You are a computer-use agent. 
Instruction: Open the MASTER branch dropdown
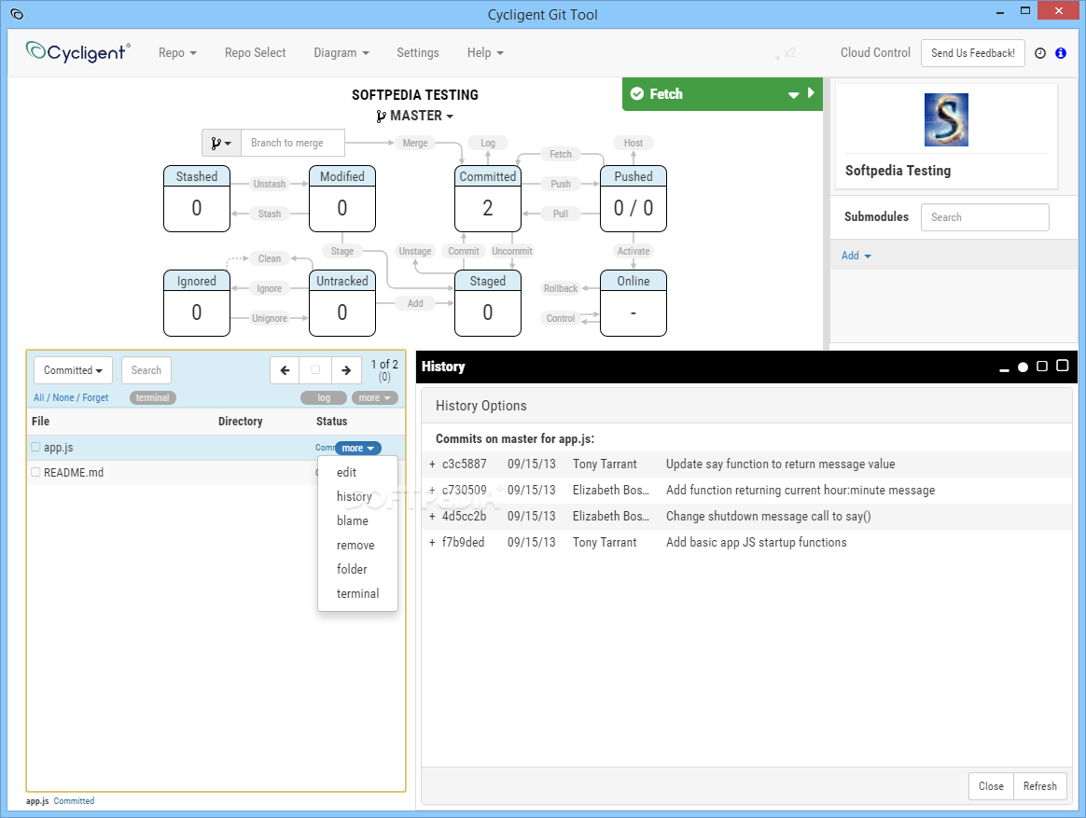point(415,117)
